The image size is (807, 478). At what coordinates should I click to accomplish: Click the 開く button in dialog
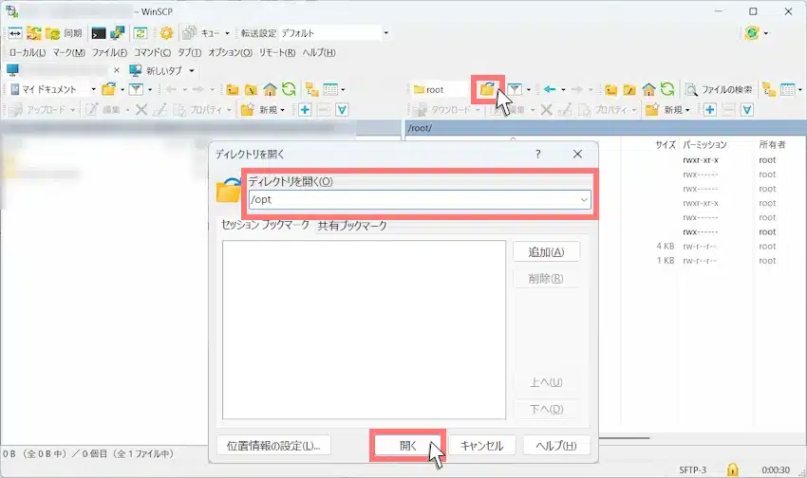pos(407,445)
